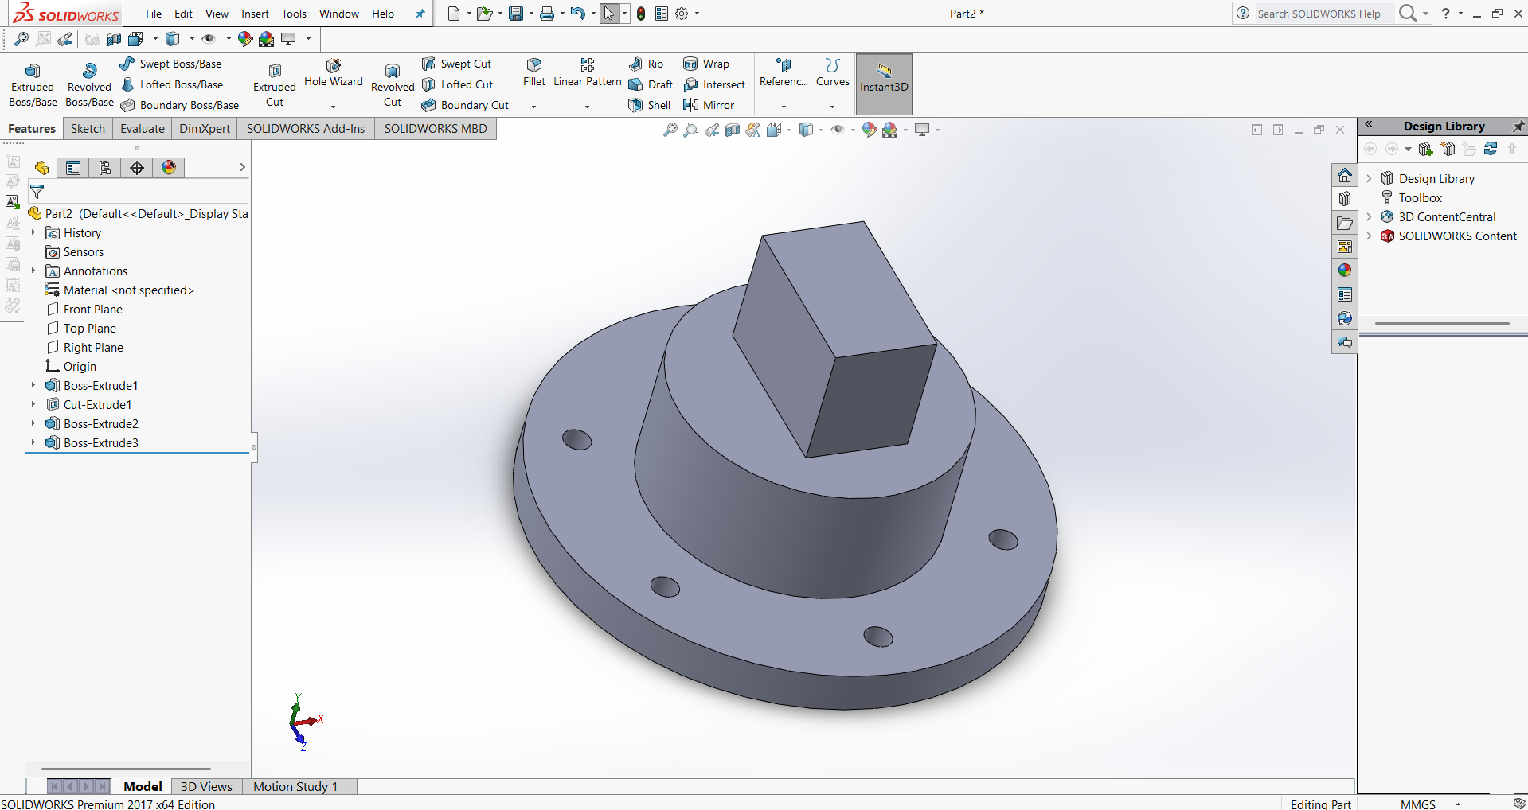Screen dimensions: 1528x810
Task: Select Front Plane in the feature tree
Action: click(x=84, y=309)
